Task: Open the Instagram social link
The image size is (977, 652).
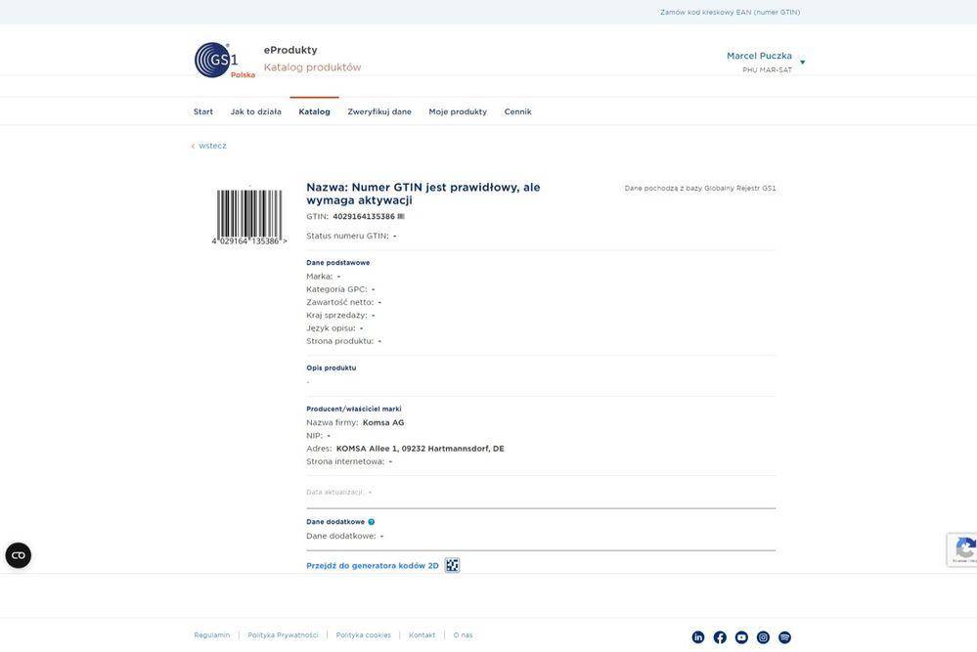Action: pos(763,637)
